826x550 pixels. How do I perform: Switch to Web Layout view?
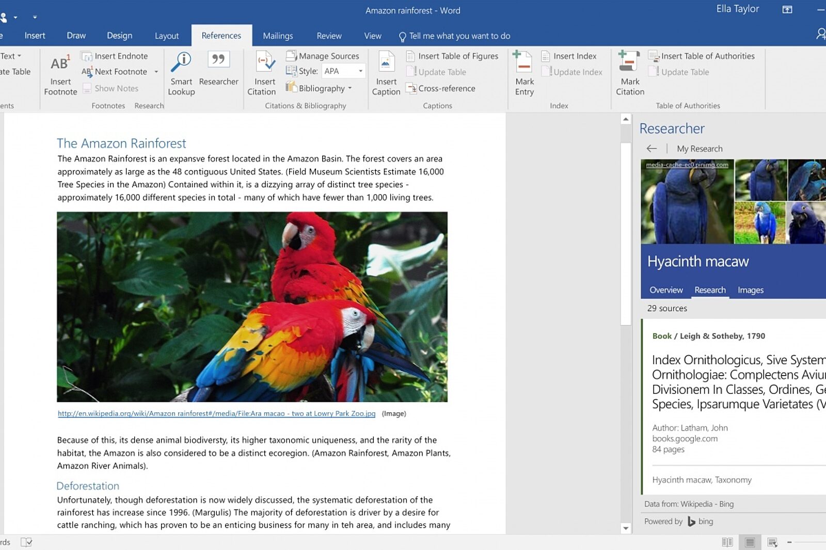point(772,542)
